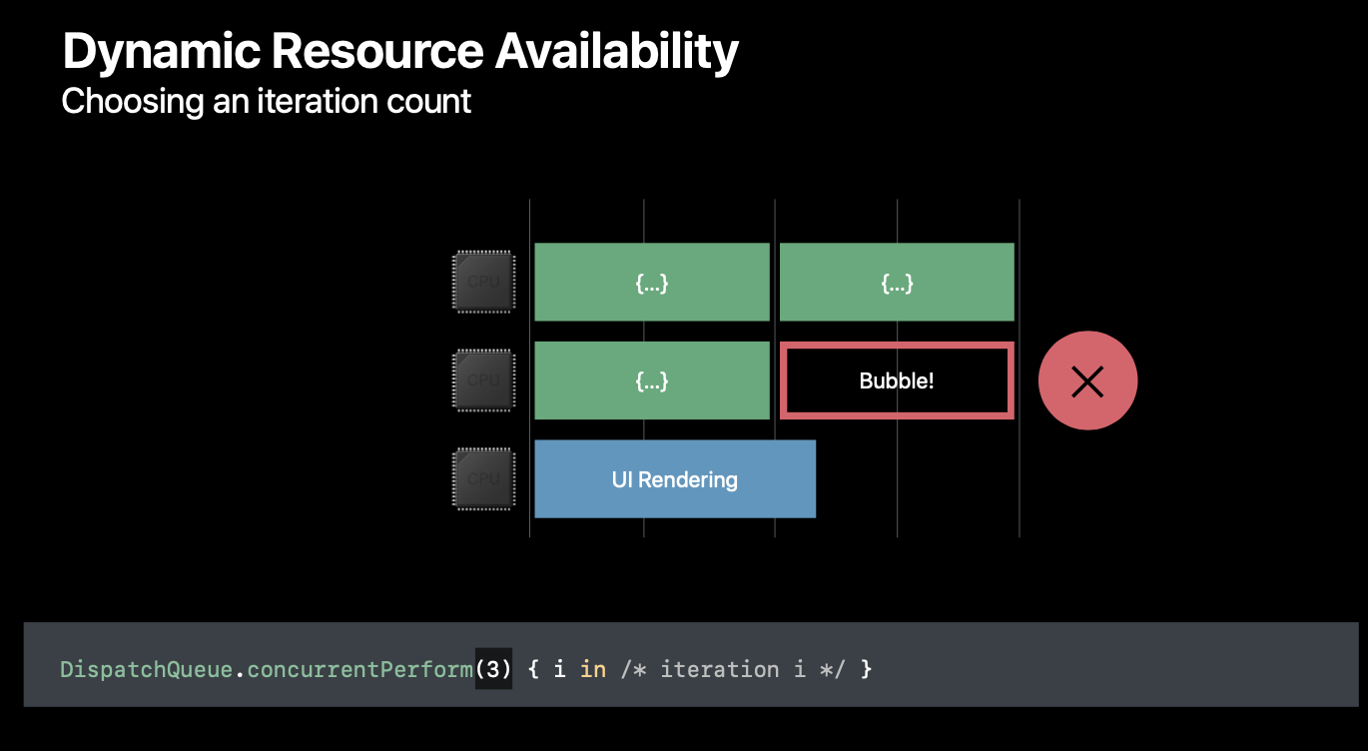Click the concurrentPerform text in the code
1368x751 pixels.
(360, 669)
